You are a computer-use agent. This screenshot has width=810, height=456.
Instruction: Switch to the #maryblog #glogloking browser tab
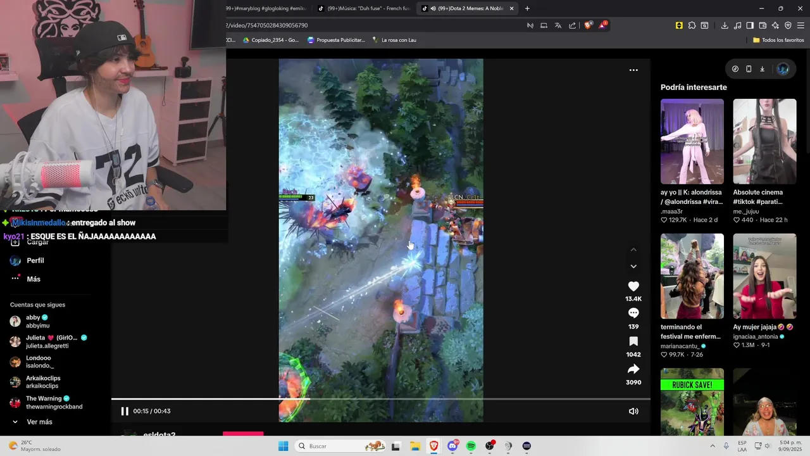tap(267, 8)
